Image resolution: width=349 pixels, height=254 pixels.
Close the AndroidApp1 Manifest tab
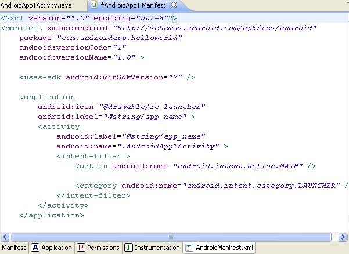tap(174, 5)
